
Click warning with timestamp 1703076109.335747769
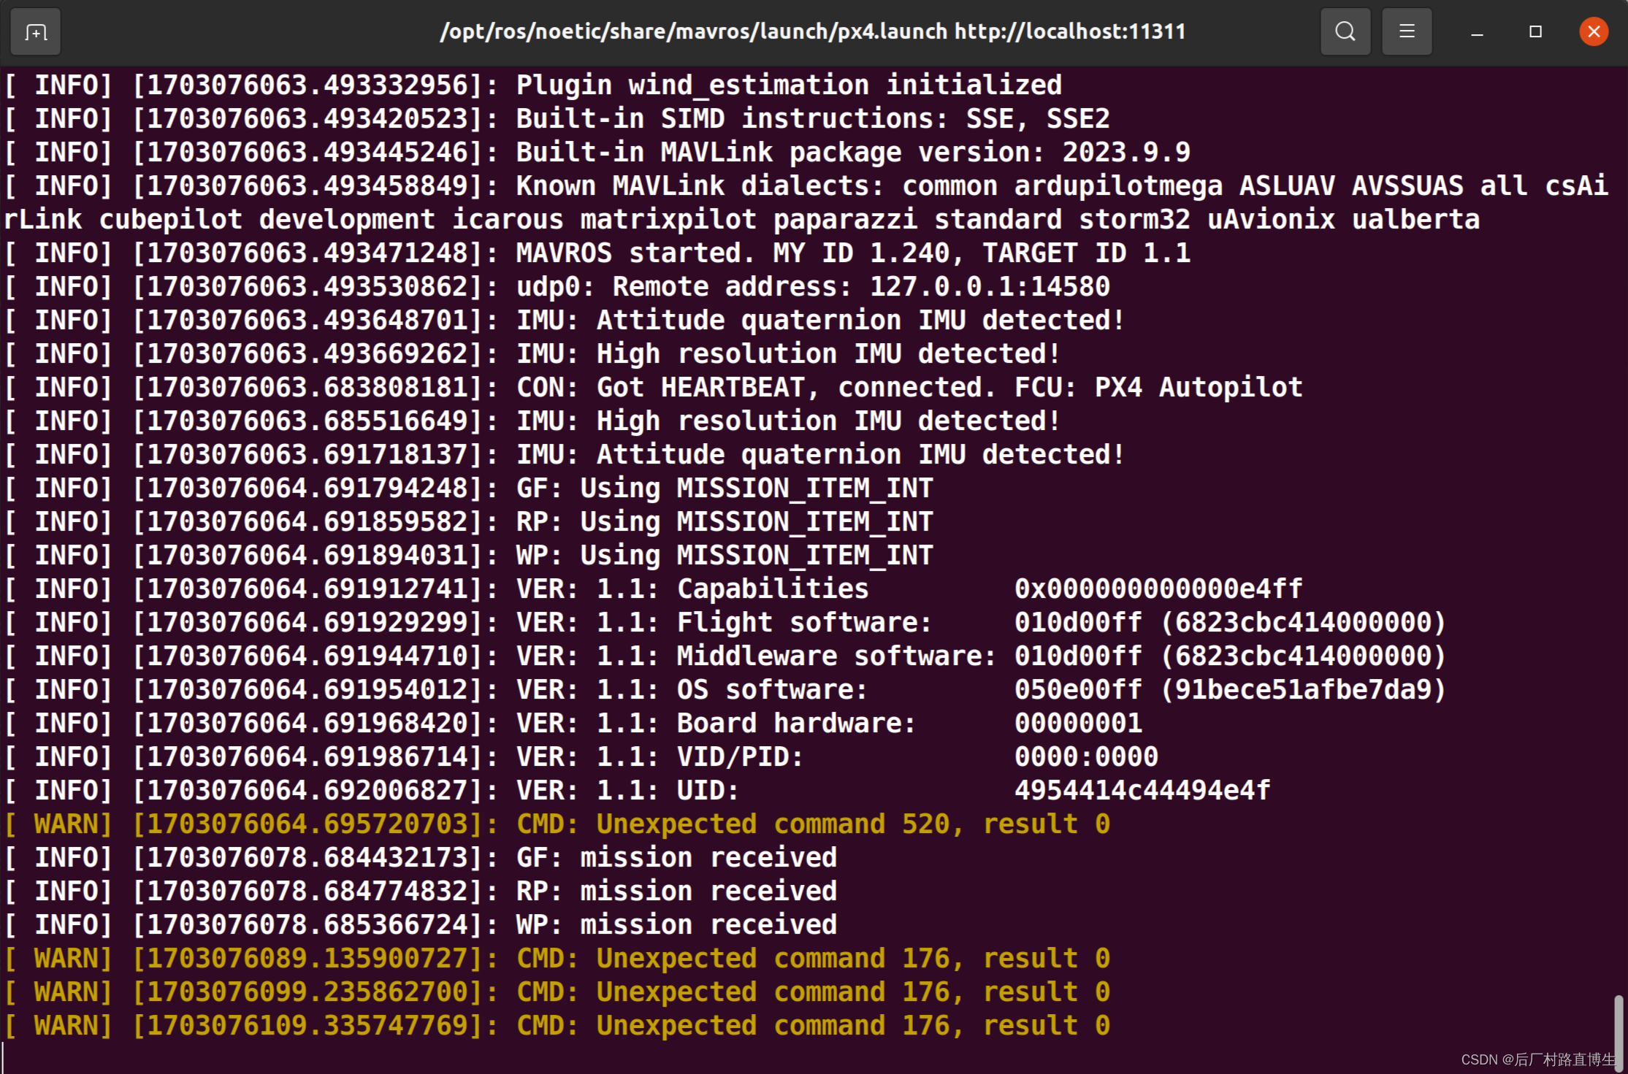pos(557,1026)
